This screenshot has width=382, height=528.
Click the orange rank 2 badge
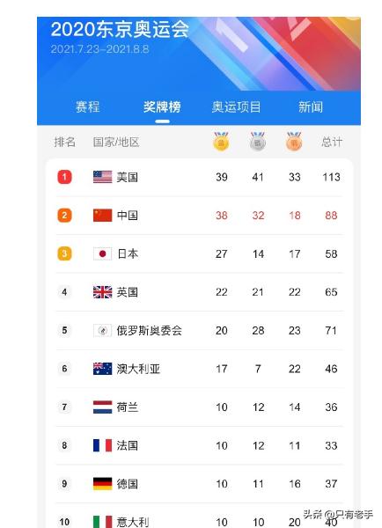click(64, 216)
